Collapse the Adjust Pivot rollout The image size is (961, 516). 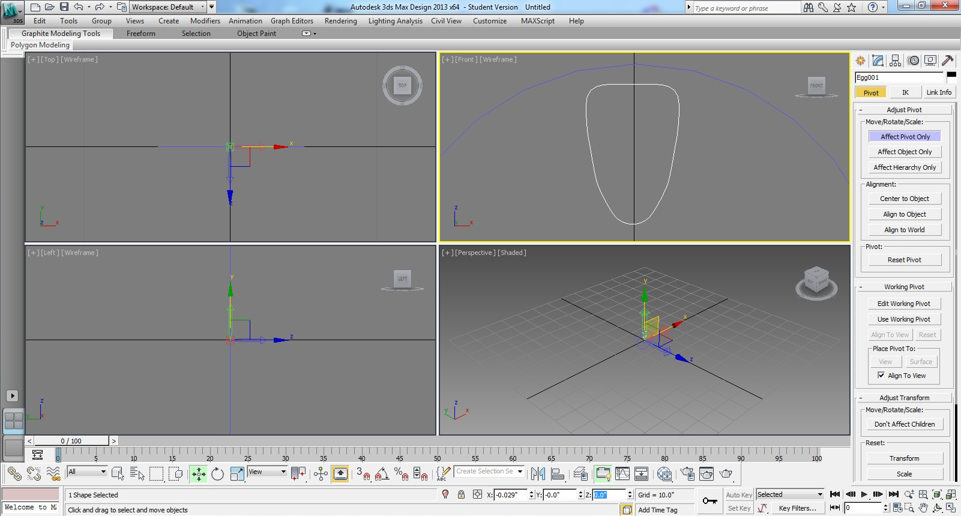click(904, 110)
